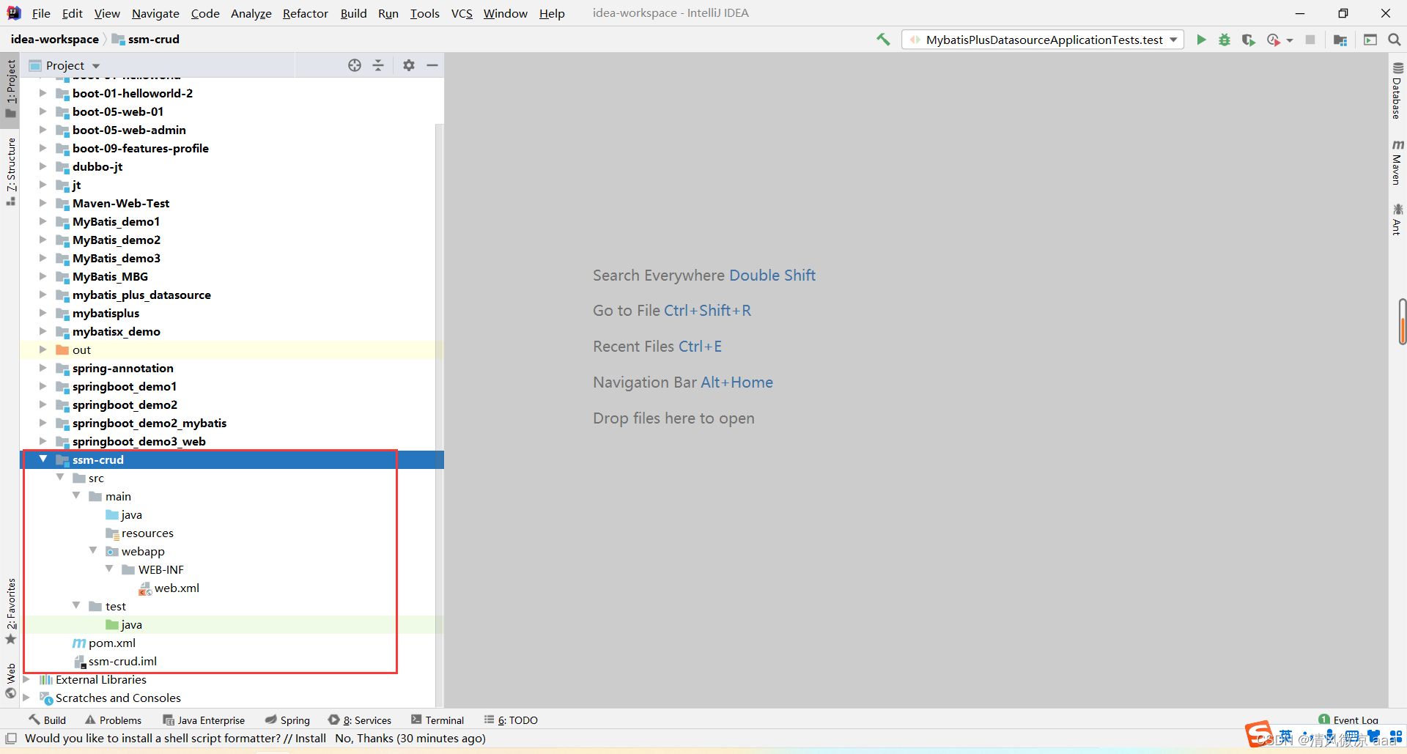
Task: Hide the Project tool window
Action: point(432,65)
